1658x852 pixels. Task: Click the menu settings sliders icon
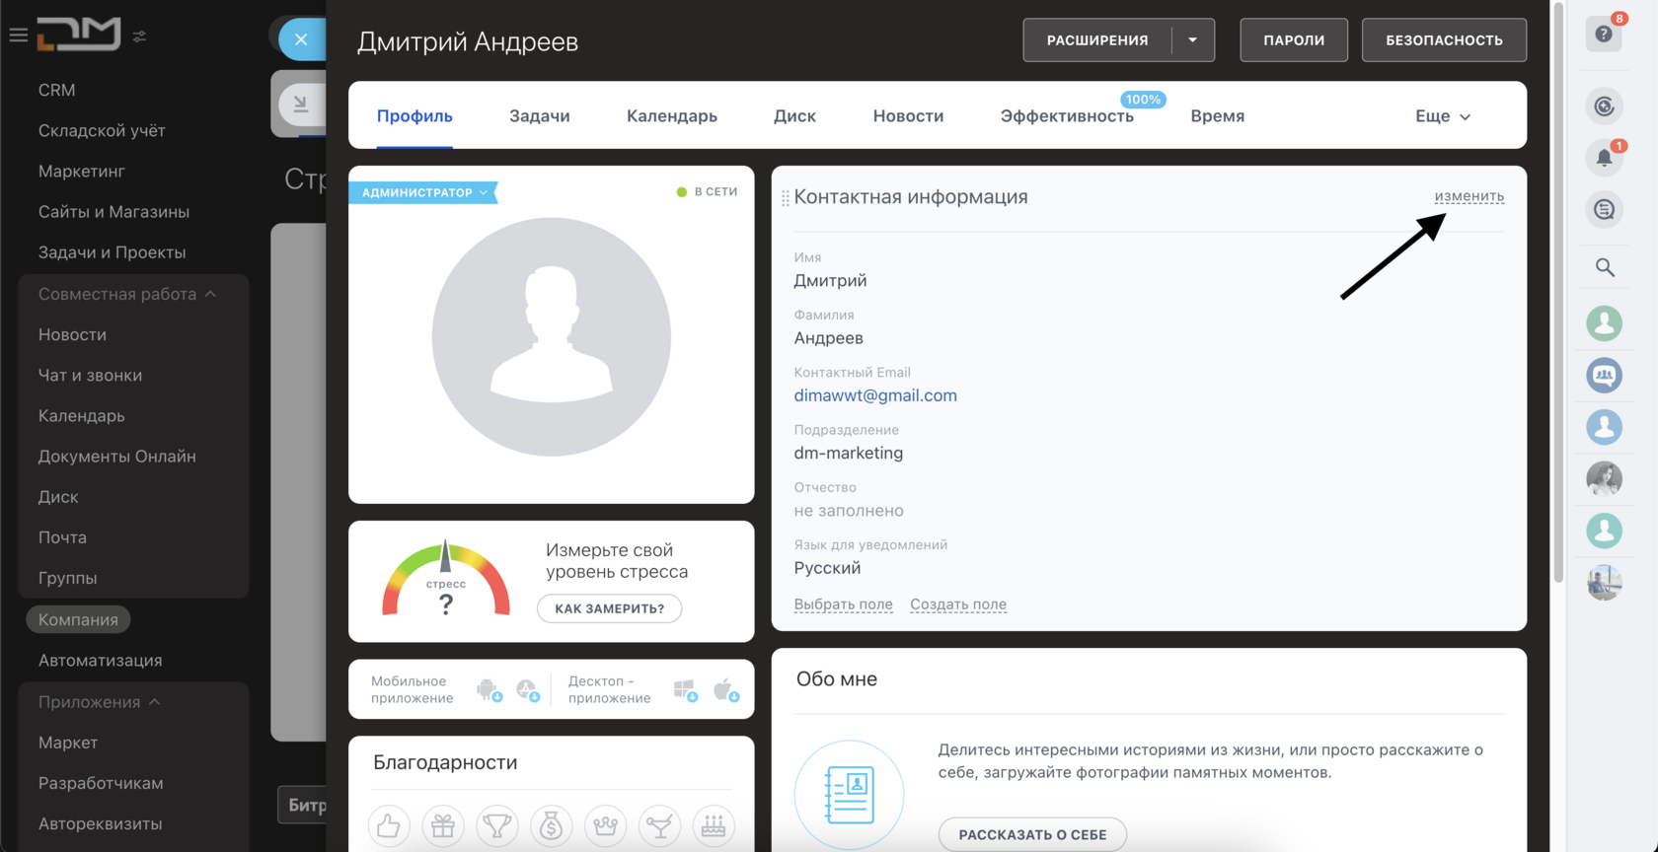coord(139,35)
